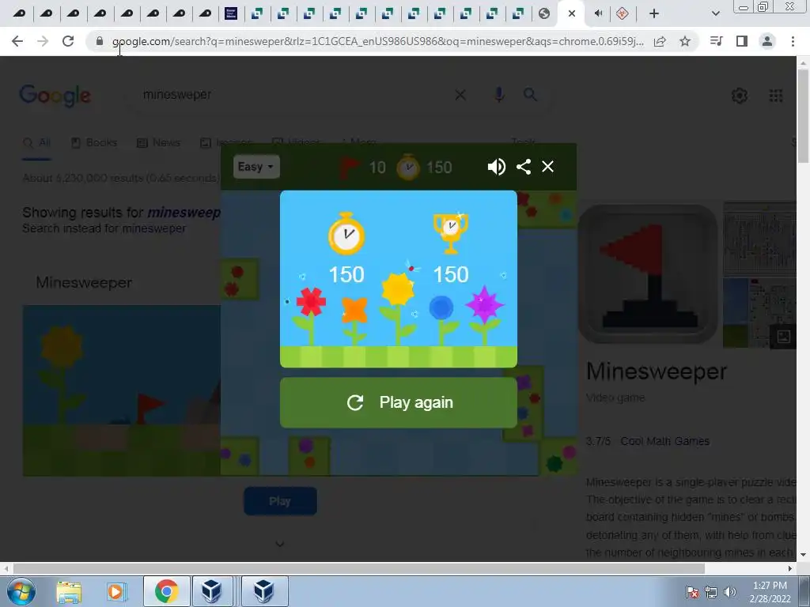The width and height of the screenshot is (810, 607).
Task: Switch to the tab with speaker icon
Action: click(598, 14)
